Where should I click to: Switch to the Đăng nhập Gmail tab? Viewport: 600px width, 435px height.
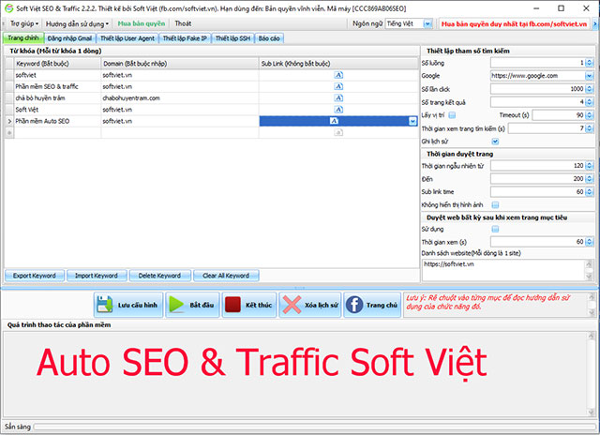(x=69, y=38)
